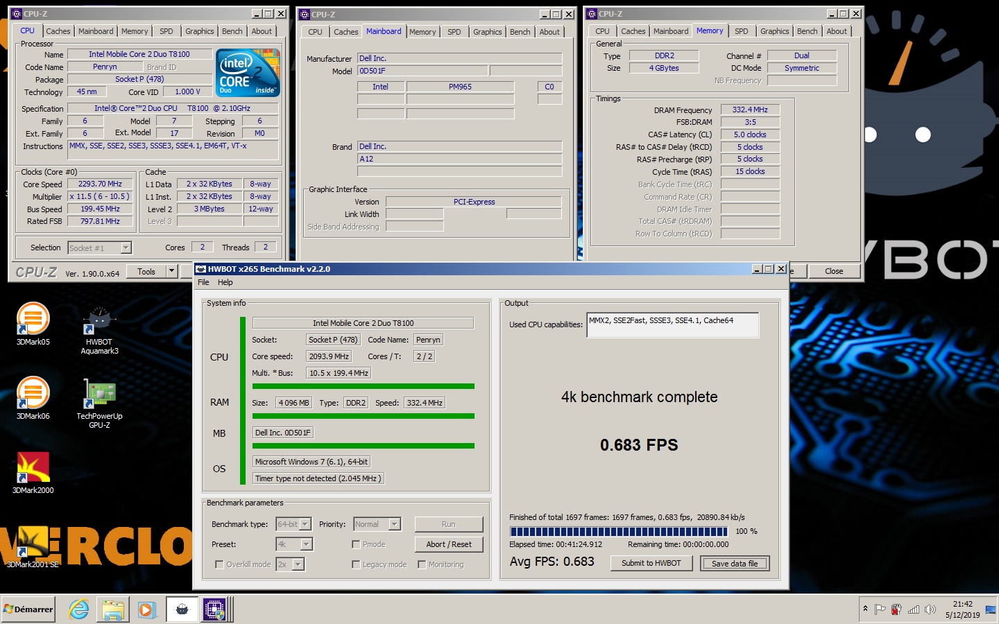Click the Timer type not detected field
This screenshot has height=624, width=999.
coord(318,478)
